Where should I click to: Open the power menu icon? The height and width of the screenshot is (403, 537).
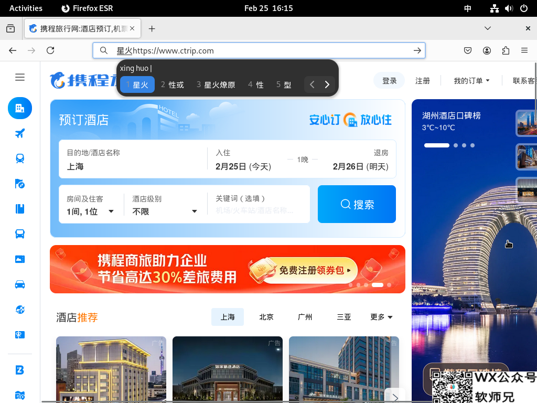524,8
